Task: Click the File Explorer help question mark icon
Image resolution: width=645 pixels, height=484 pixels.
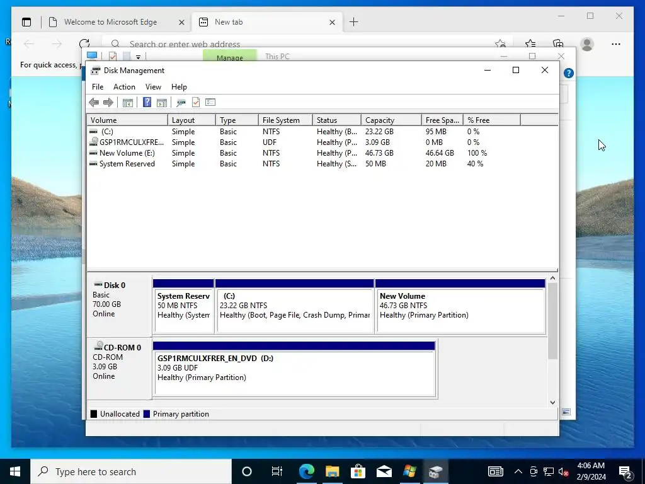Action: pos(569,73)
